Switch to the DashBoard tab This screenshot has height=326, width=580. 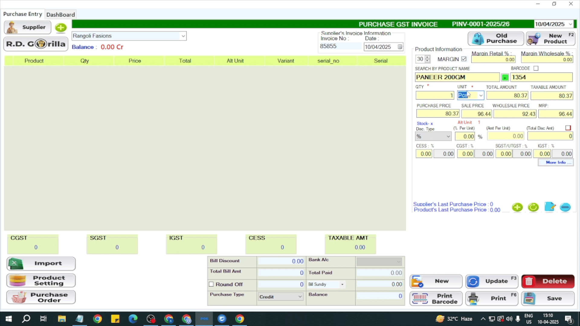pyautogui.click(x=60, y=14)
